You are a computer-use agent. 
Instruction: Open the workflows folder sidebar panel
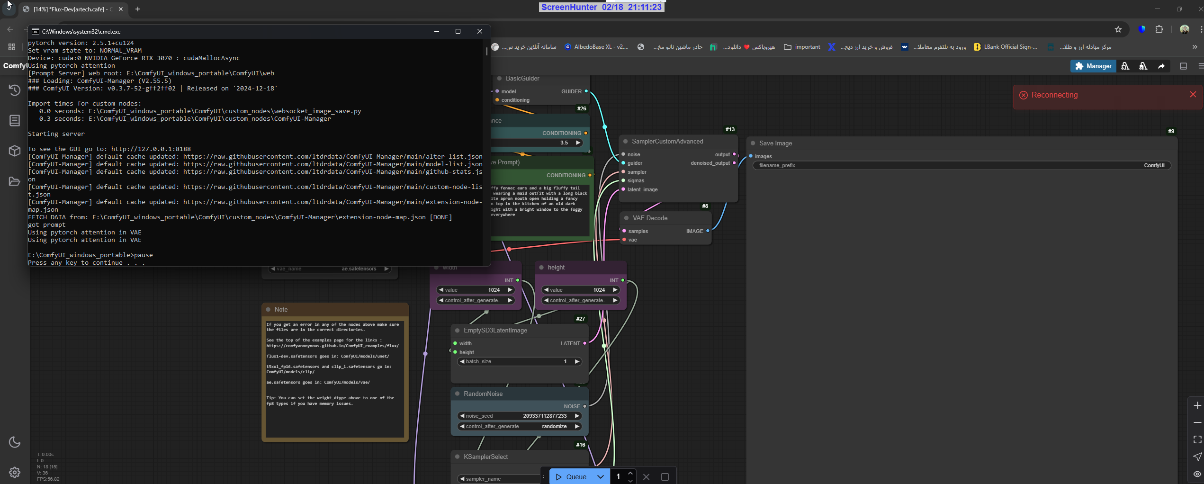pos(15,181)
